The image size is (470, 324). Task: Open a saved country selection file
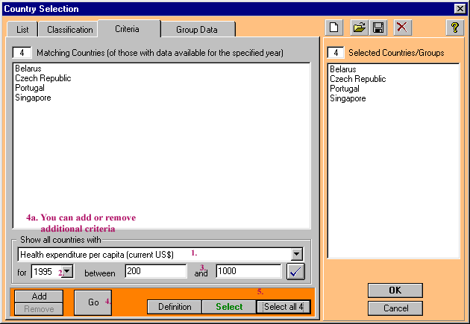pyautogui.click(x=359, y=28)
